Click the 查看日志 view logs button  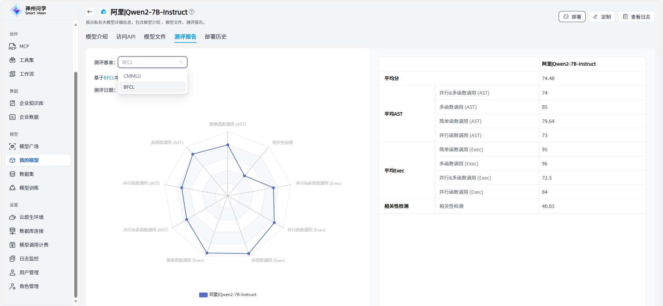coord(636,17)
